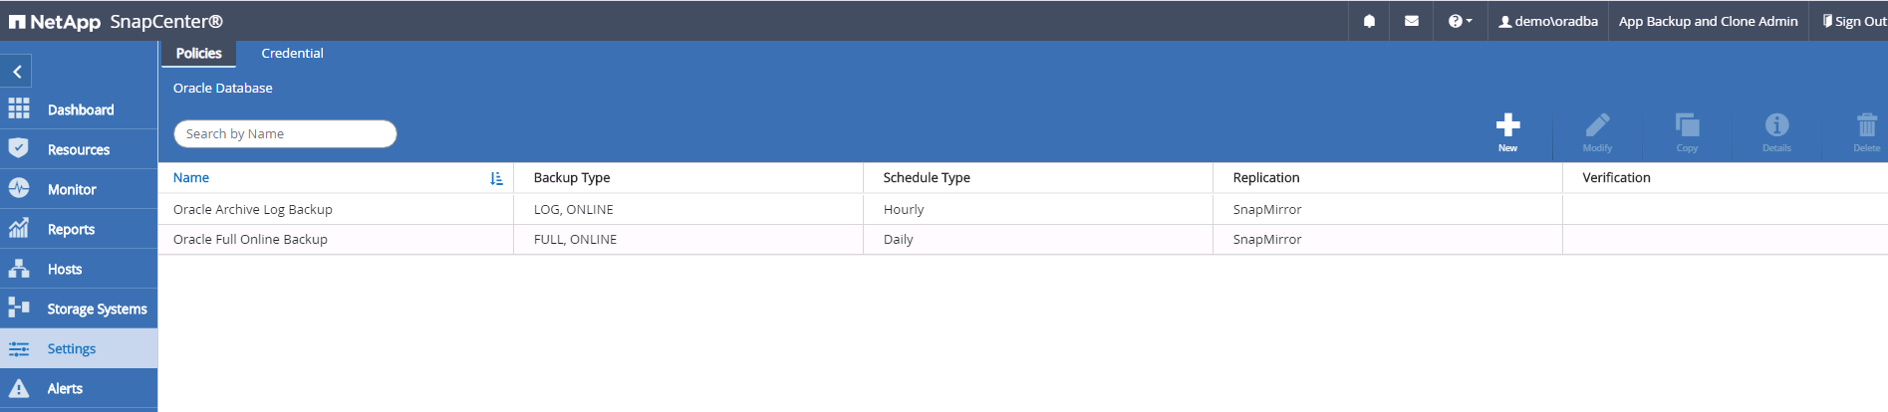Expand the help question mark dropdown
Image resolution: width=1888 pixels, height=412 pixels.
1460,21
